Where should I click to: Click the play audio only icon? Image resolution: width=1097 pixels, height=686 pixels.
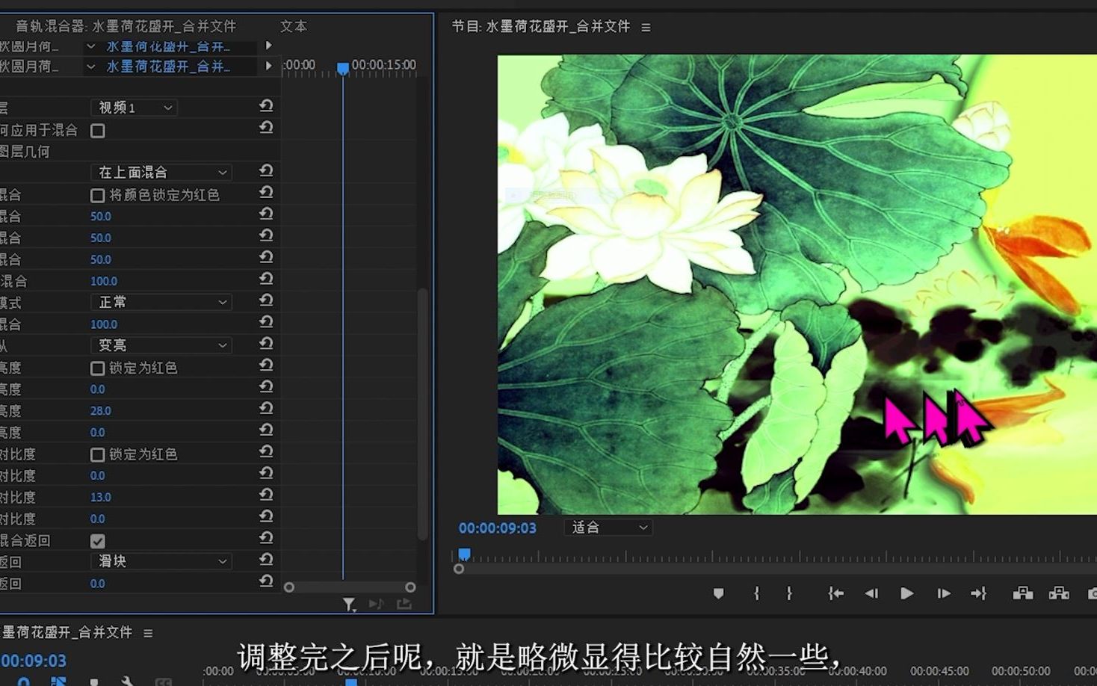tap(377, 604)
